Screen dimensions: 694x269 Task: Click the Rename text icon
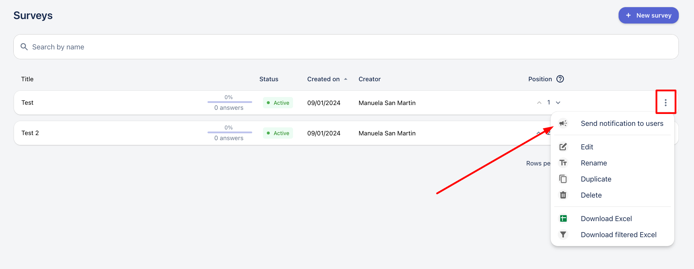click(x=563, y=163)
